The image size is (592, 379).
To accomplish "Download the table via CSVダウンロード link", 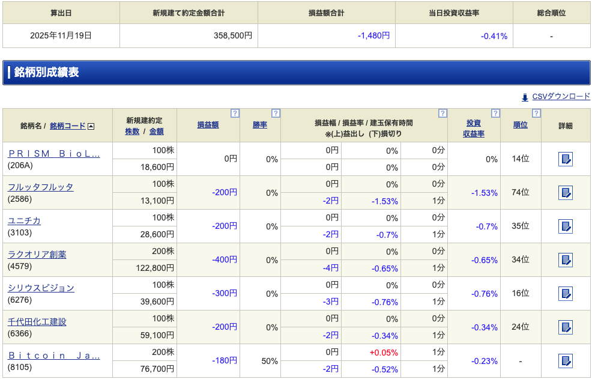I will click(x=561, y=97).
